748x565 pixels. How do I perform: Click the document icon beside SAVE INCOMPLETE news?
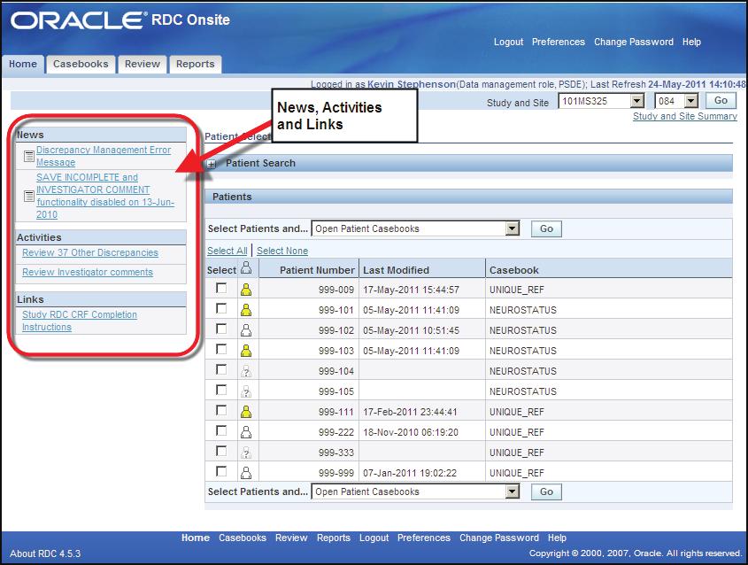(29, 196)
